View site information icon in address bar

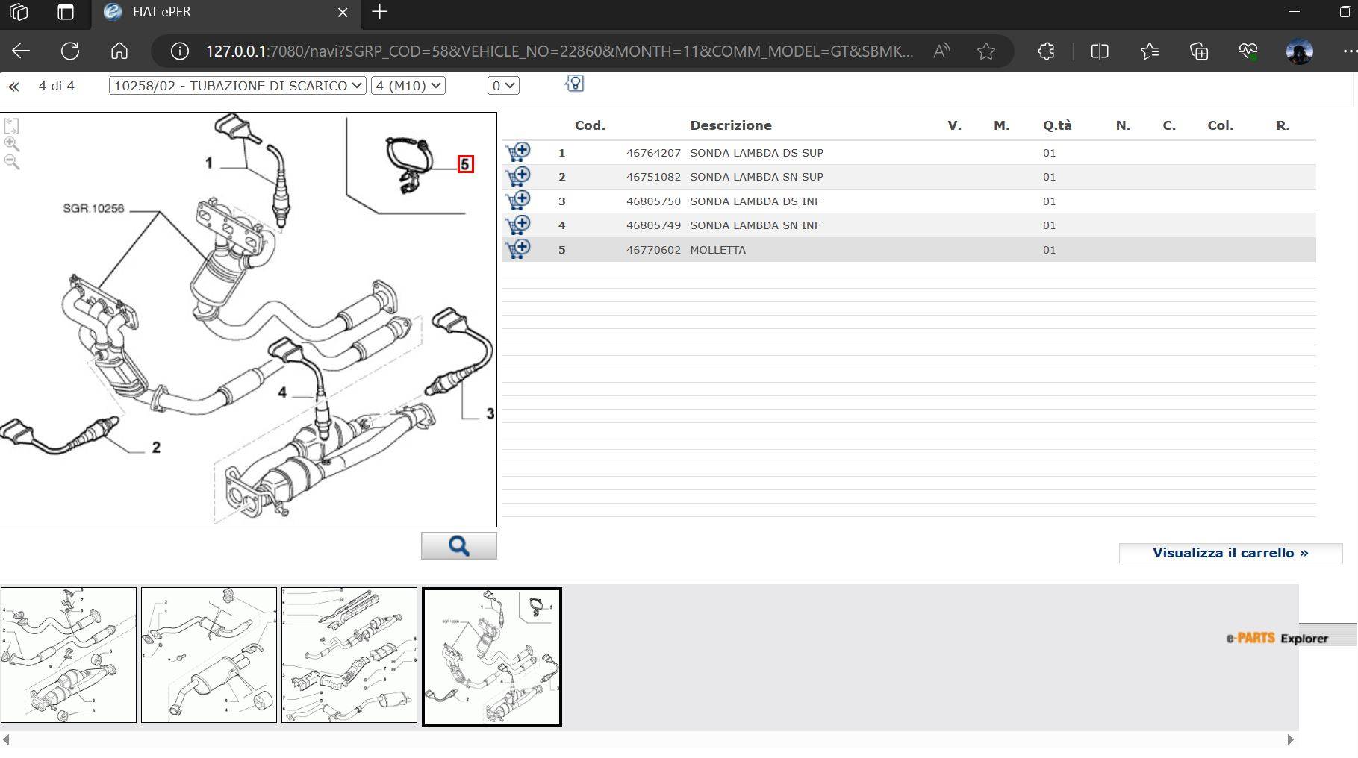point(179,51)
